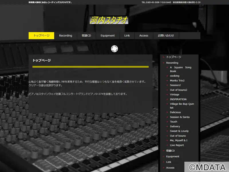This screenshot has height=172, width=229.
Task: Open the Vintage album link
Action: 175,95
